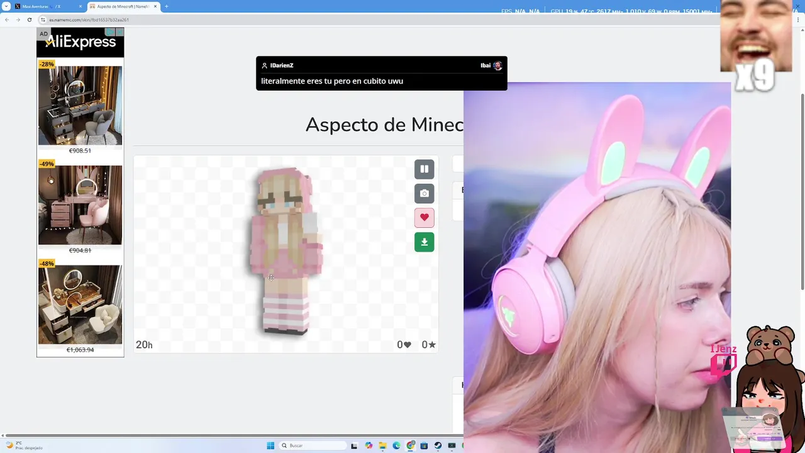
Task: Close the AliExpress ad corner button
Action: tap(119, 31)
